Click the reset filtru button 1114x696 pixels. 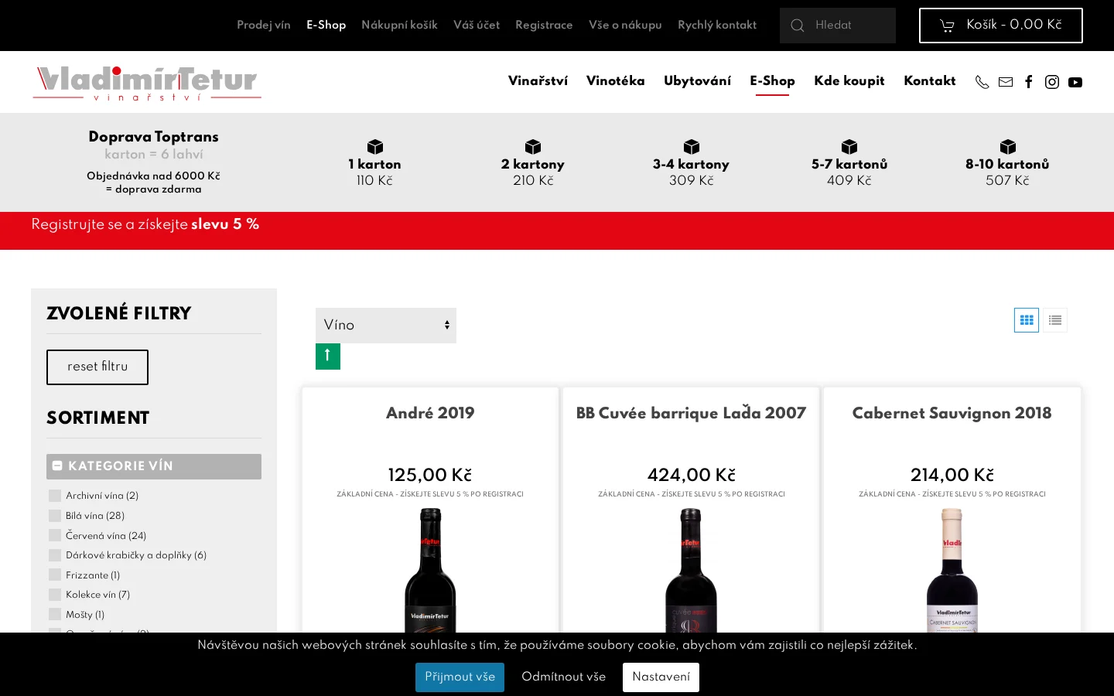(x=97, y=367)
